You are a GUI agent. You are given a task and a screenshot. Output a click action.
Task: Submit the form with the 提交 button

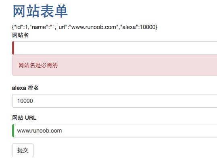(23, 150)
